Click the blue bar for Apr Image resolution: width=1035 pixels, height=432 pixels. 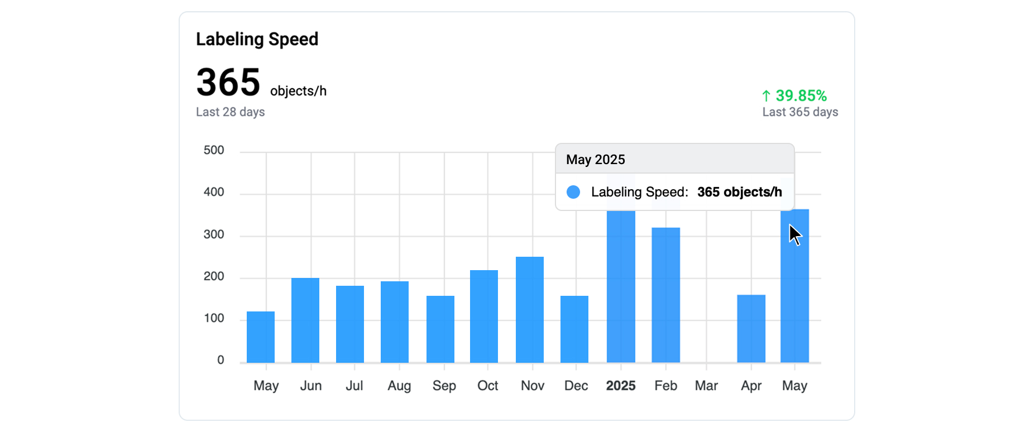click(x=751, y=329)
